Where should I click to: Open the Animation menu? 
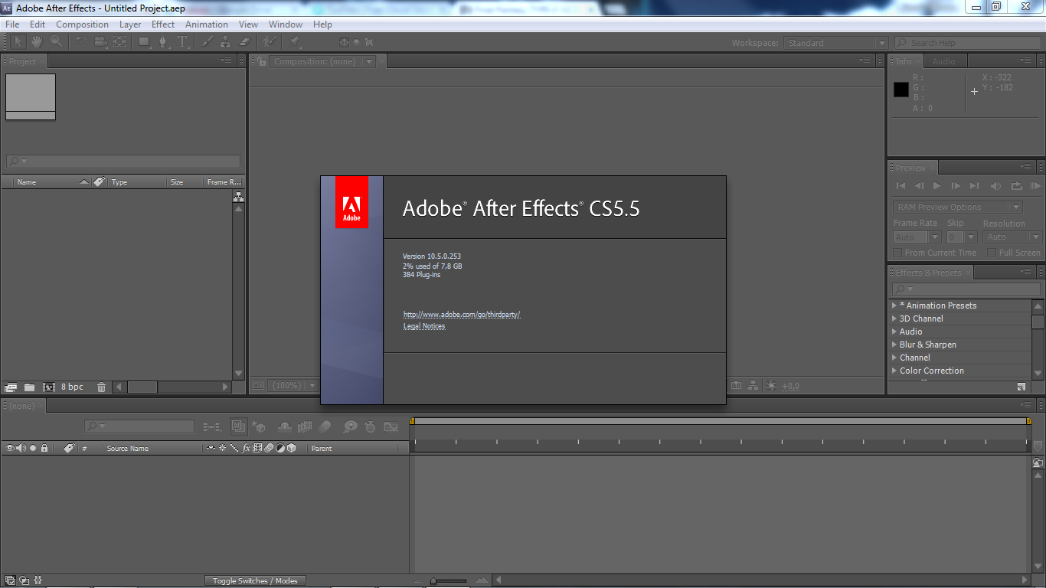(x=207, y=24)
